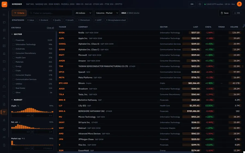Click the Rel. vol. maximum value field
The image size is (245, 153).
click(x=44, y=132)
